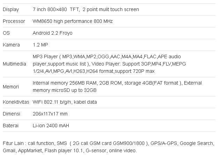Click WiFi 802.11 b/g/n text
Viewport: 223px width, 155px height.
(52, 102)
